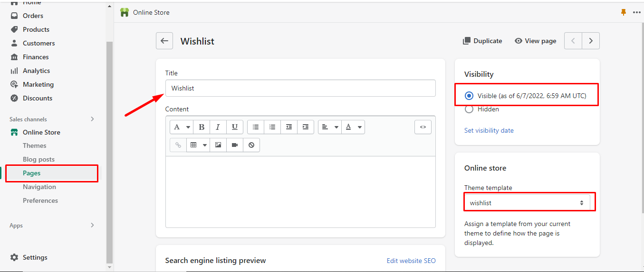Click the Insert video icon
This screenshot has height=272, width=644.
point(235,145)
